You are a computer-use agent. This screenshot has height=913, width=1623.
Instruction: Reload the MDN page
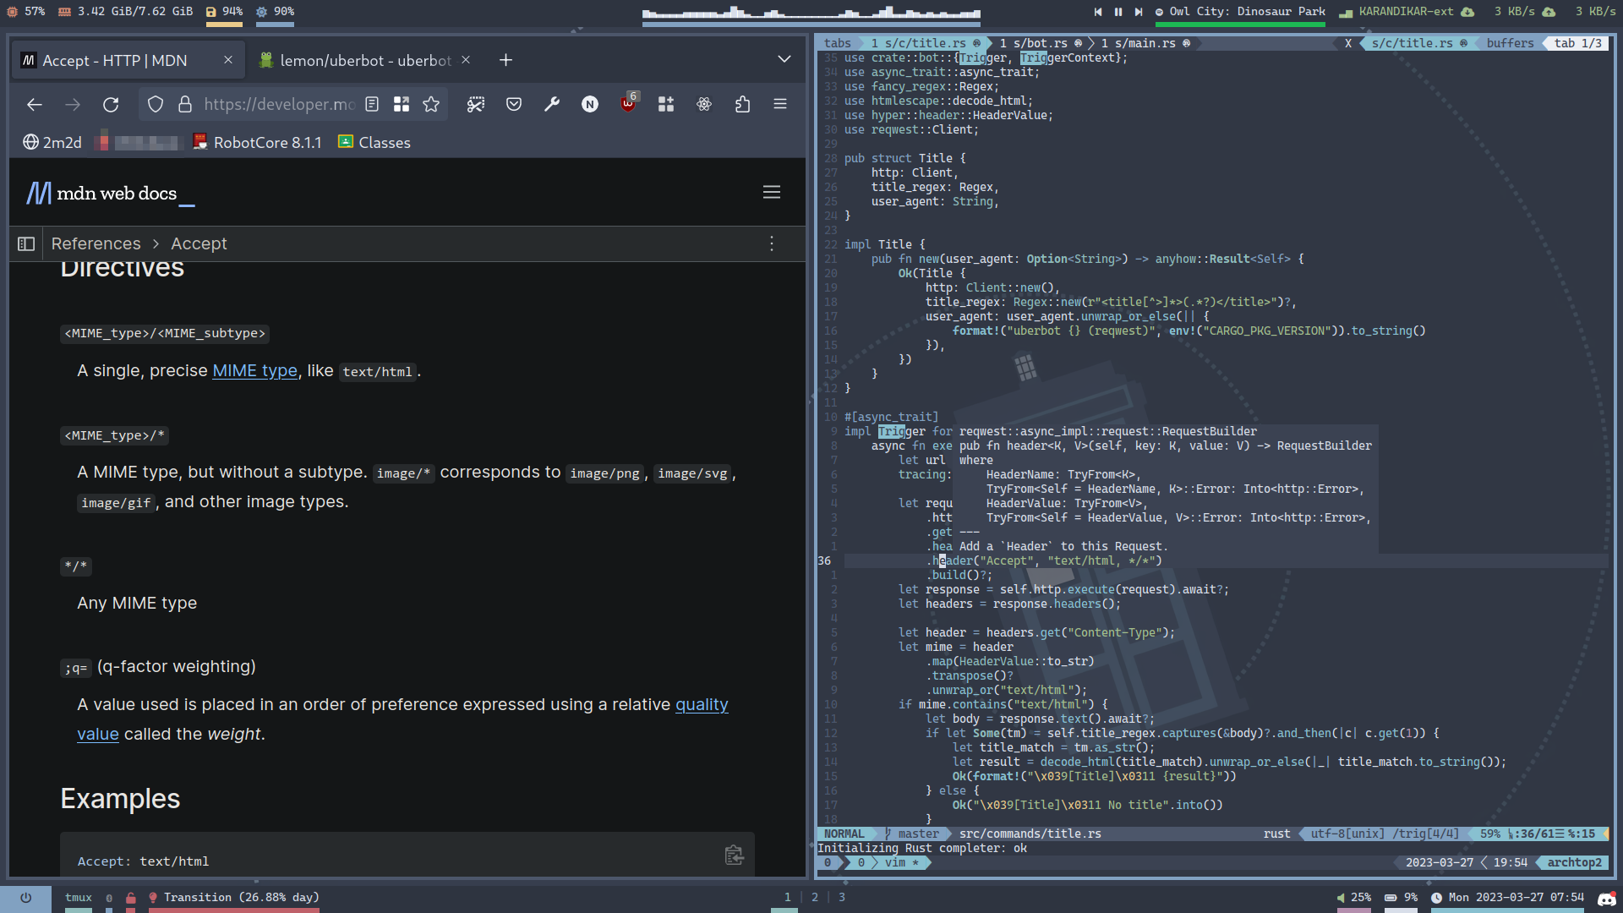click(x=111, y=104)
